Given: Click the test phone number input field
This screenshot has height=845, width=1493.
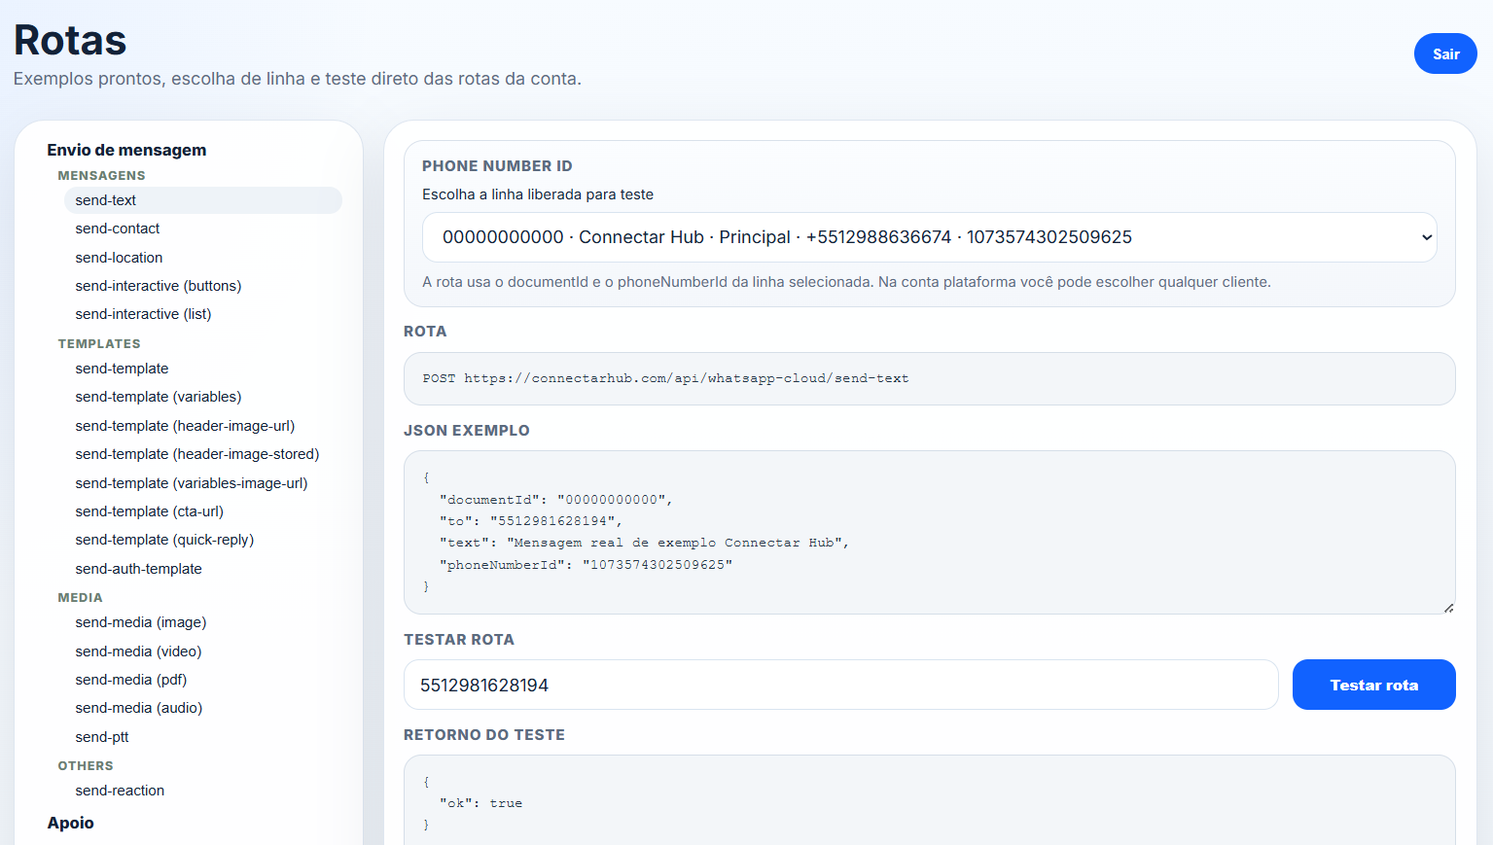Looking at the screenshot, I should (x=840, y=686).
